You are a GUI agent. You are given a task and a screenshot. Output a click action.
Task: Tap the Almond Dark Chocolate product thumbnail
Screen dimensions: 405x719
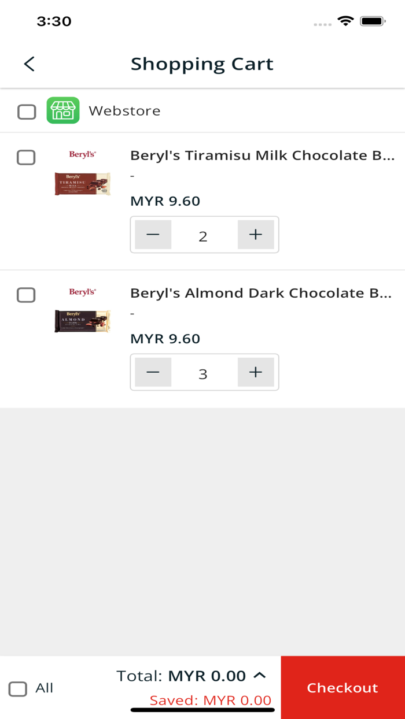click(x=83, y=321)
